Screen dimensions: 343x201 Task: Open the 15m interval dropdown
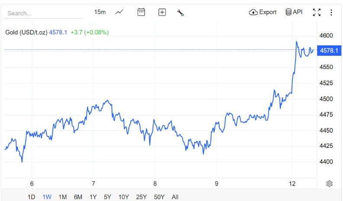click(100, 12)
